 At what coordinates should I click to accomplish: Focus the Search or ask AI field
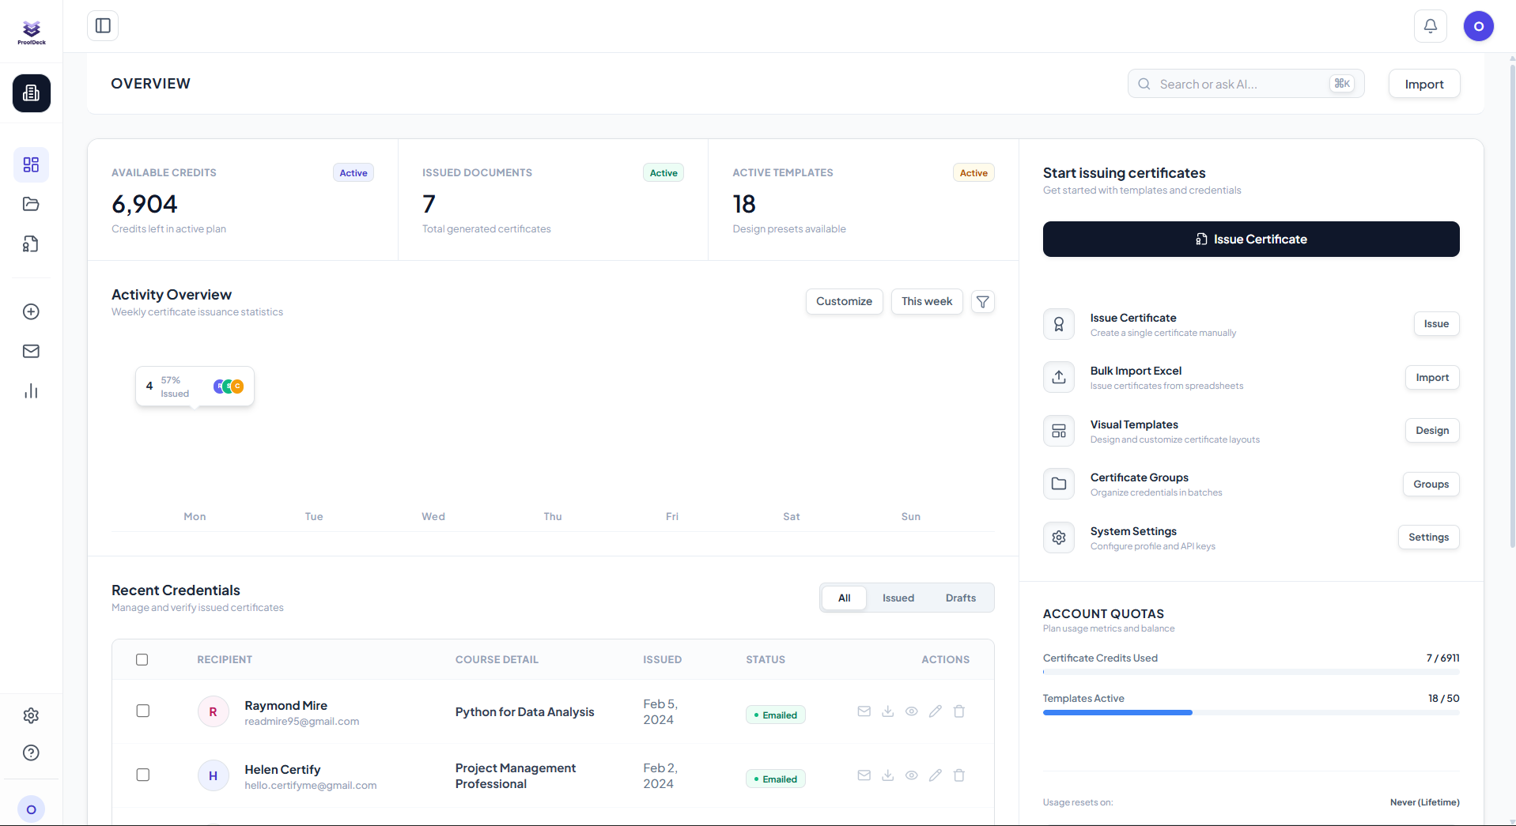pos(1246,84)
